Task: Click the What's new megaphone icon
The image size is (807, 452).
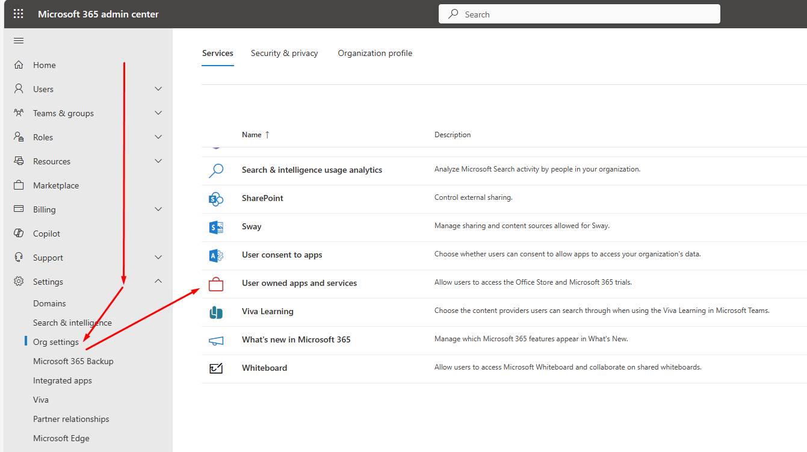Action: 216,340
